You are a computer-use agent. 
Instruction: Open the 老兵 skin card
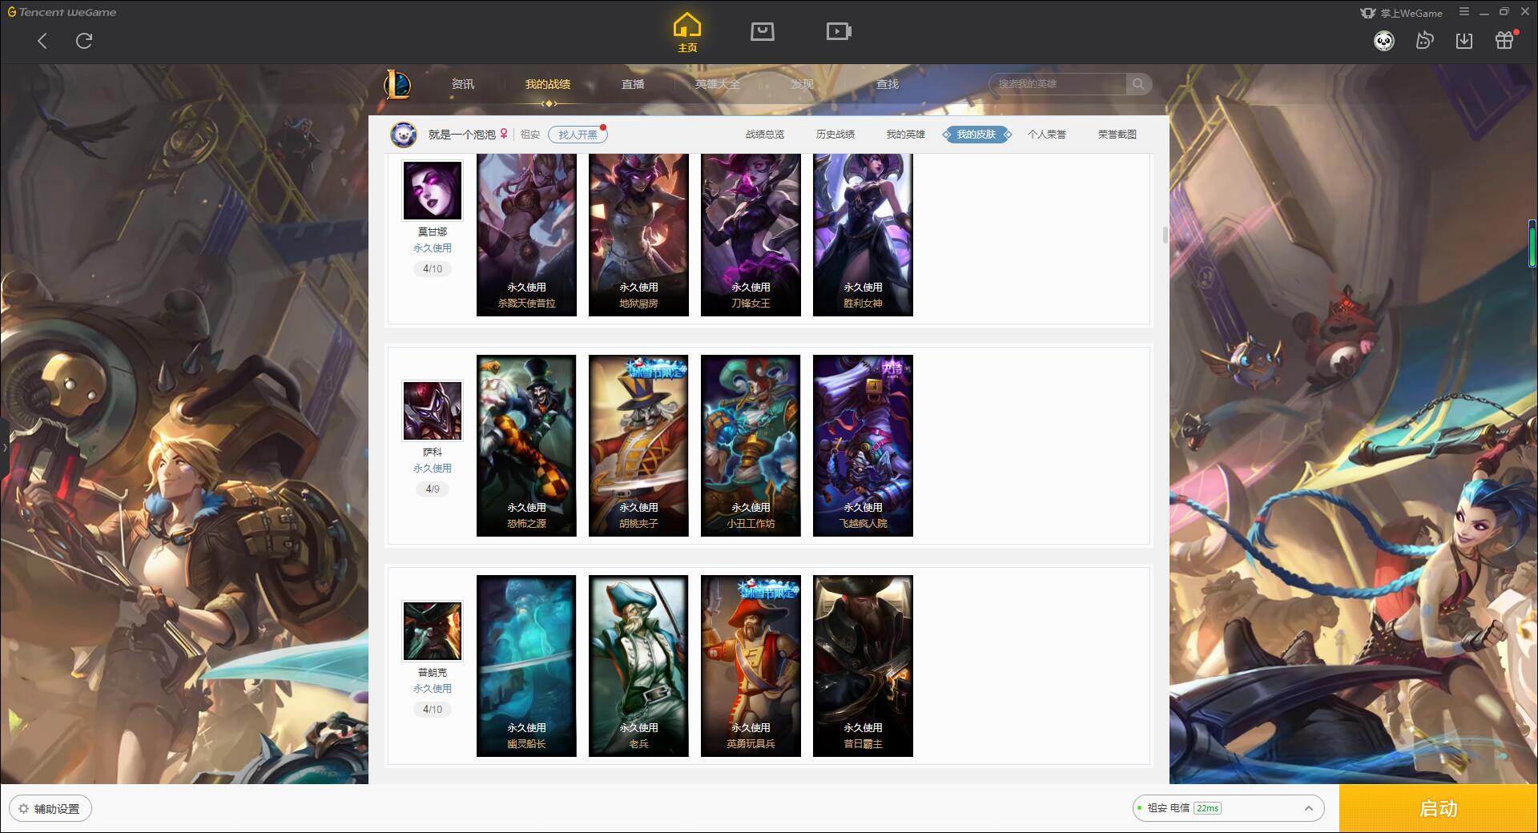pyautogui.click(x=638, y=666)
